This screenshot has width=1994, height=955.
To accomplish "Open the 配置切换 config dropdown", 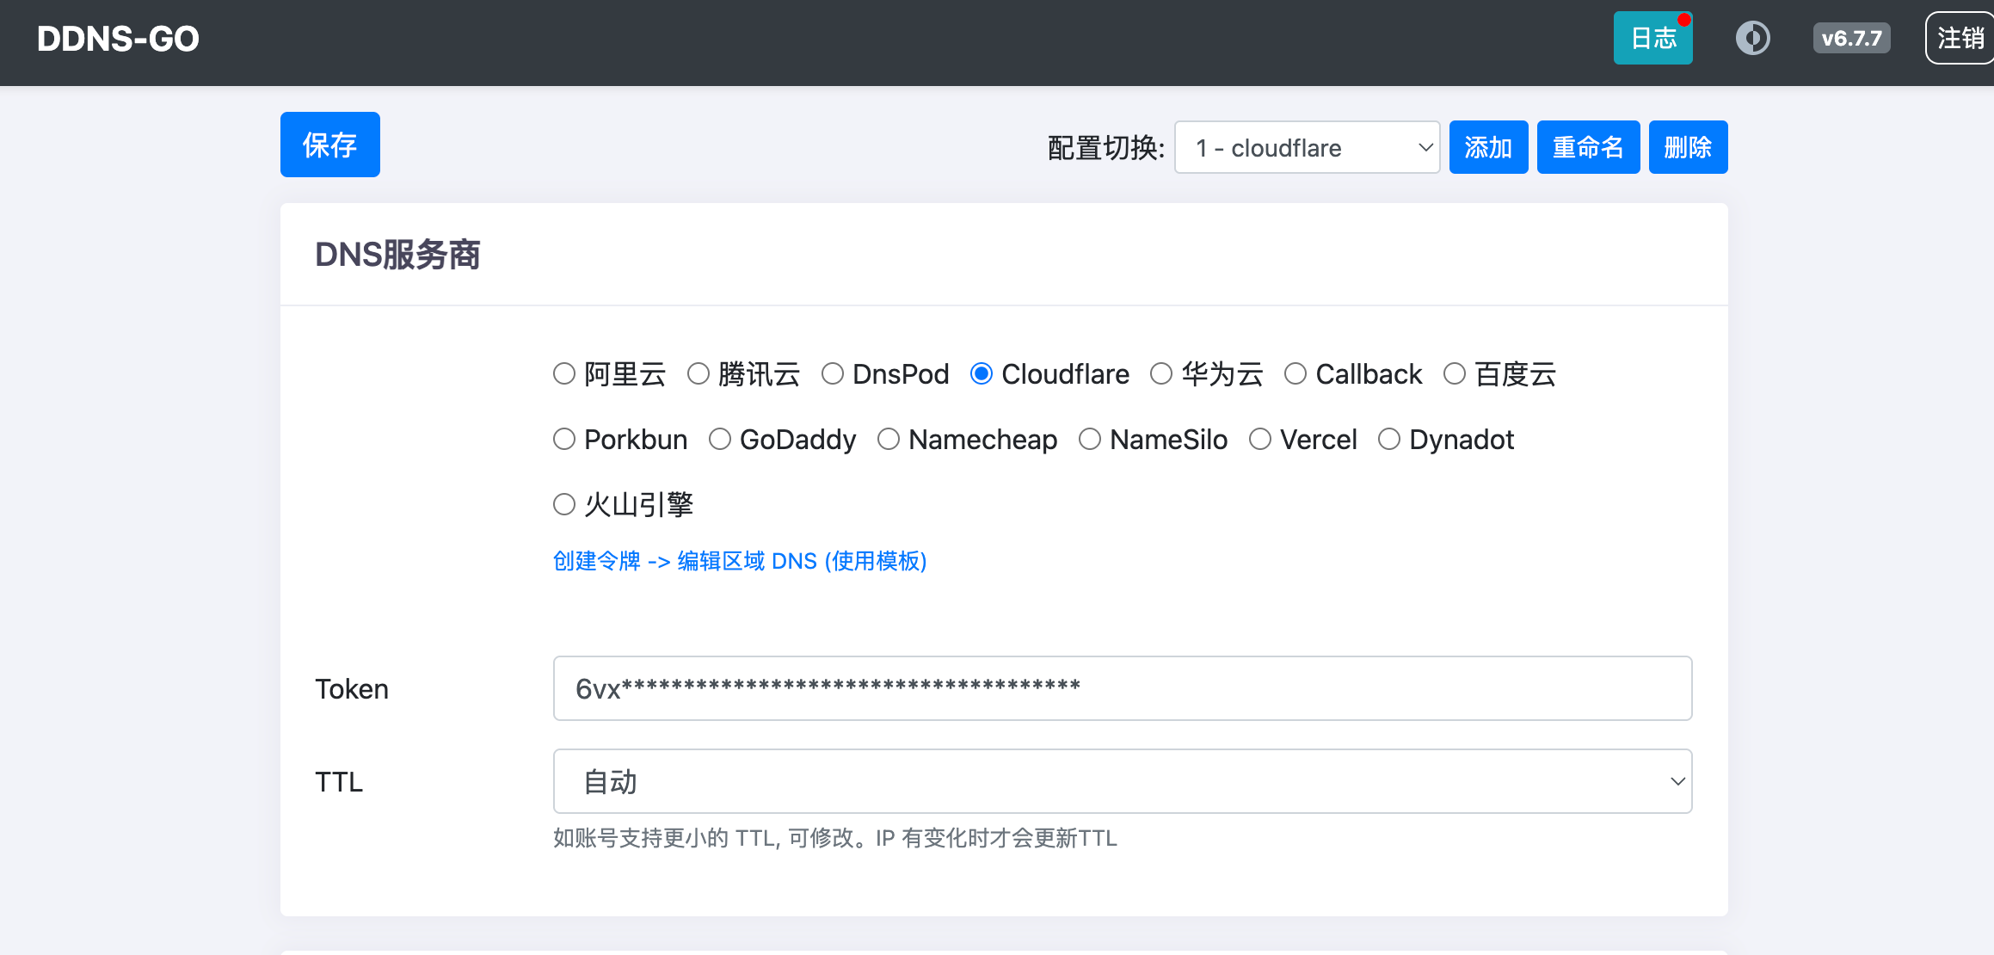I will [x=1306, y=147].
